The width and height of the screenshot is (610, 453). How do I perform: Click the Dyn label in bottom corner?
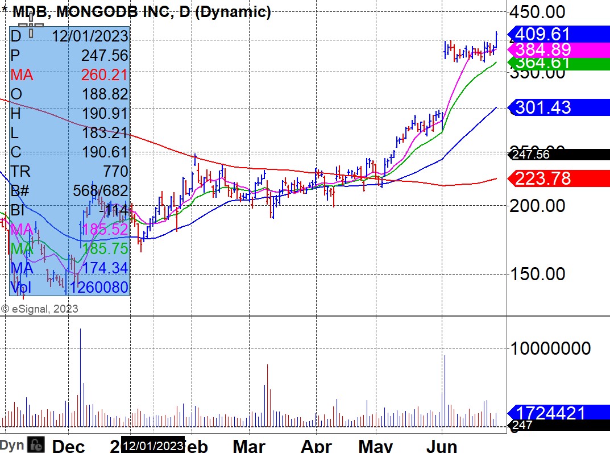pyautogui.click(x=12, y=445)
